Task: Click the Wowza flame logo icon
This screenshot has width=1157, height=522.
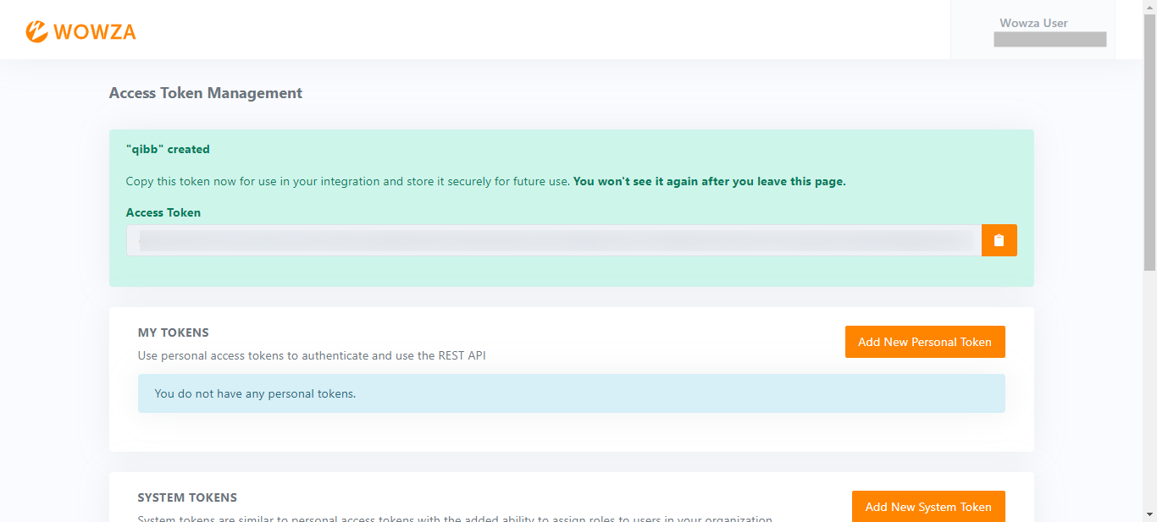Action: 36,31
